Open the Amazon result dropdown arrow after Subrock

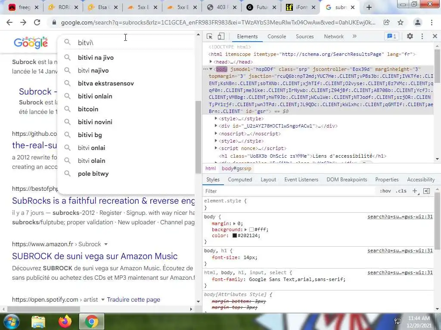point(106,244)
